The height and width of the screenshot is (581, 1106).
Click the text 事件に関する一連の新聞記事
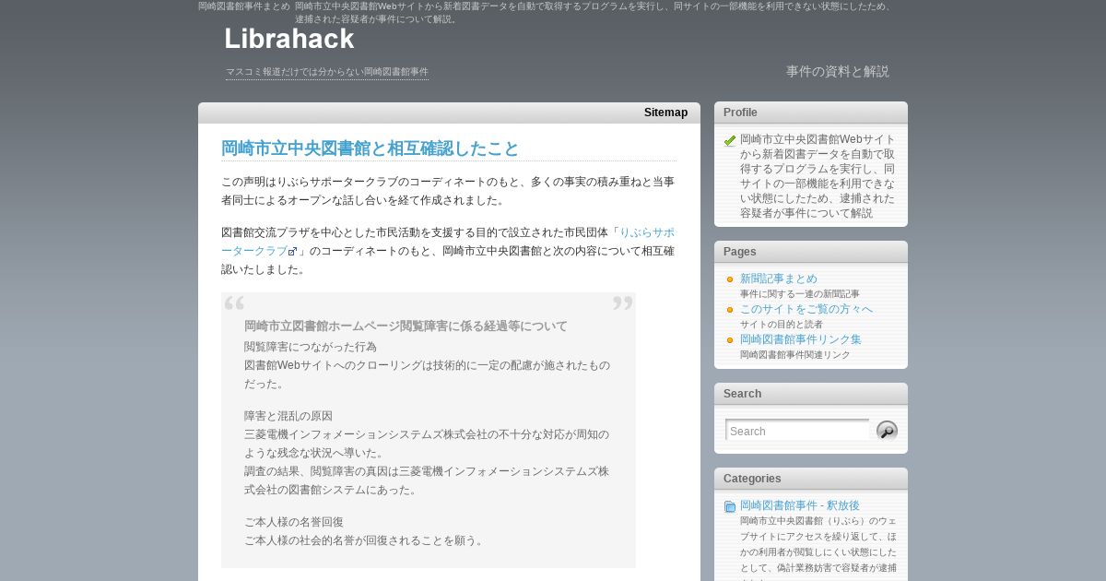[800, 293]
